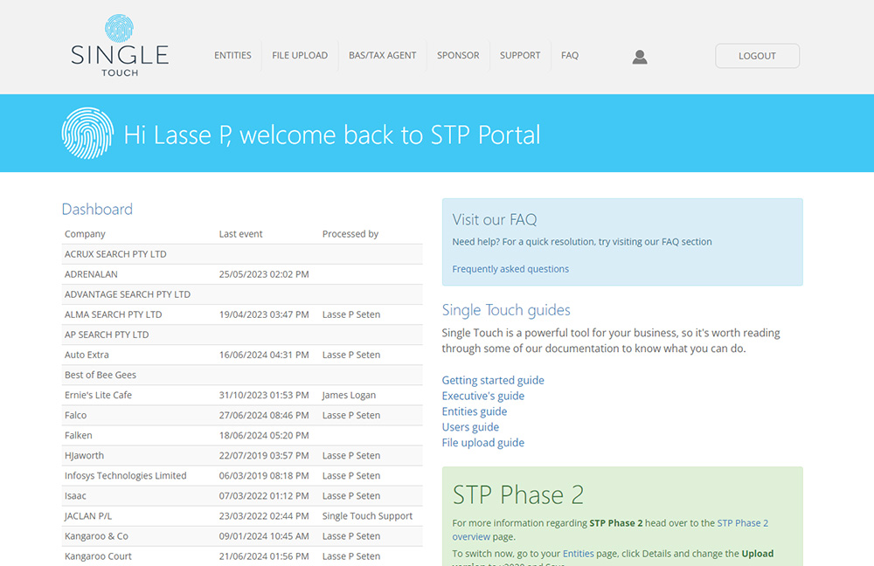This screenshot has height=566, width=874.
Task: Select the ADRENALAN company name
Action: pos(91,274)
